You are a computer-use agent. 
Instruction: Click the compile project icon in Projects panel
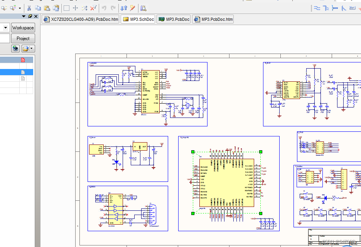15,48
